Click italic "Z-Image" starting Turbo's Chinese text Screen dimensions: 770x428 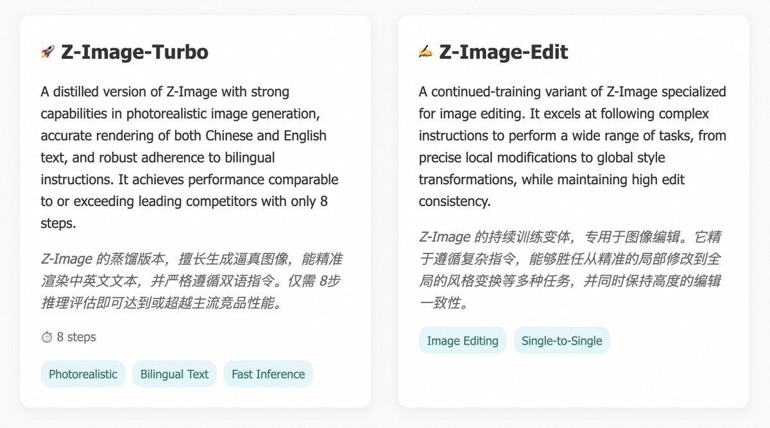point(67,260)
